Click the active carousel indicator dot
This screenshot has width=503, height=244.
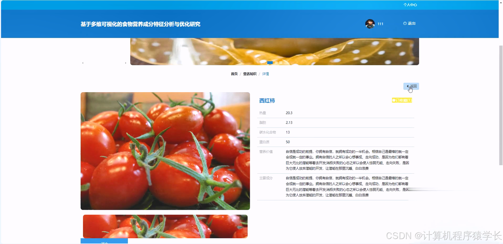point(270,63)
